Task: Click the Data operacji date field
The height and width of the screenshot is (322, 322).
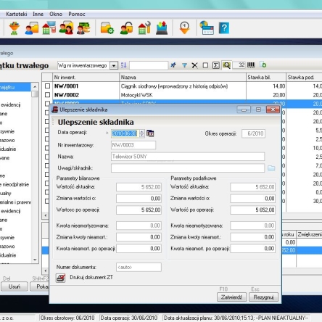Action: (x=125, y=133)
